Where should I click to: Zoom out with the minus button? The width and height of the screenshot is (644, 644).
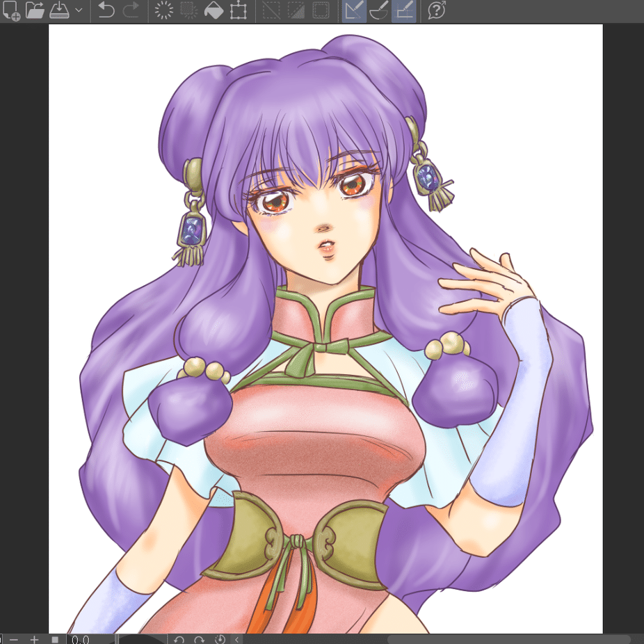tap(13, 640)
